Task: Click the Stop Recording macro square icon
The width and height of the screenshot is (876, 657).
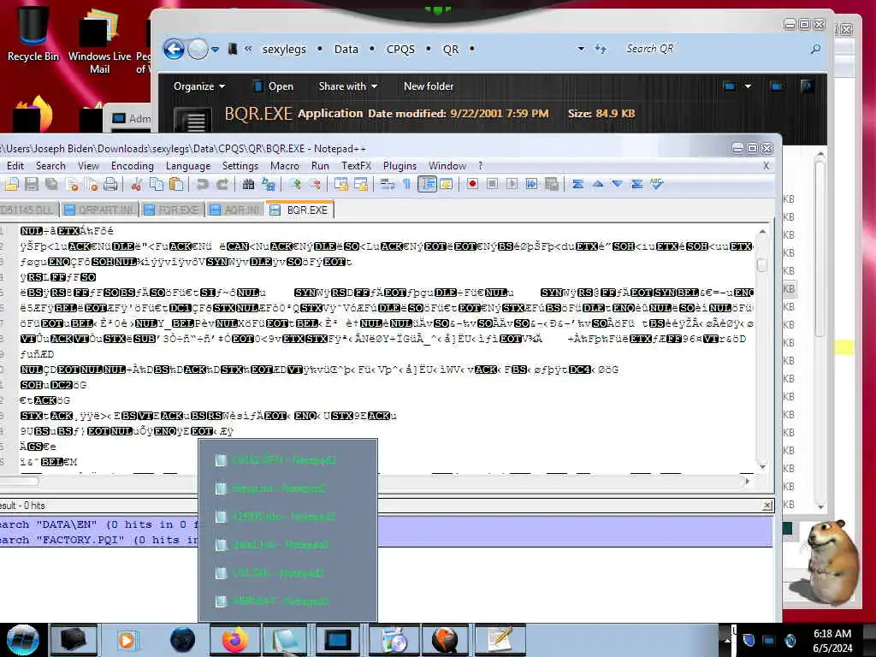Action: pyautogui.click(x=492, y=184)
